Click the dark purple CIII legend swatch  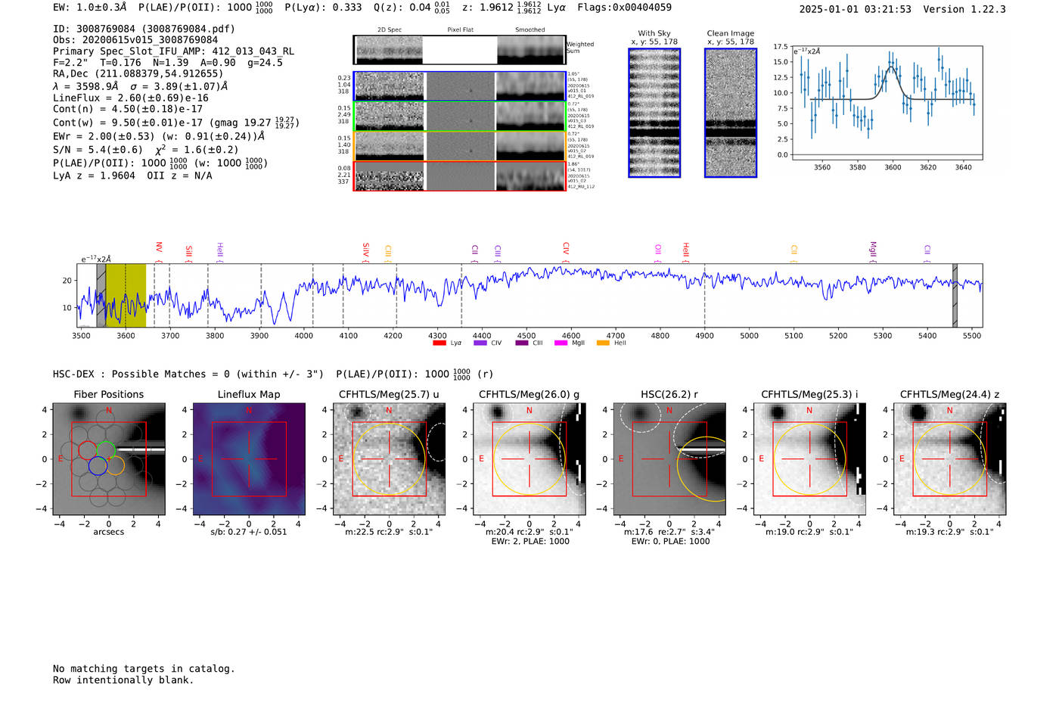521,343
